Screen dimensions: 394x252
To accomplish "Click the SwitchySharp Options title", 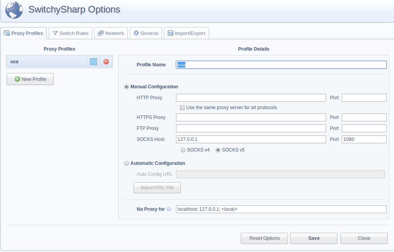I will (74, 9).
